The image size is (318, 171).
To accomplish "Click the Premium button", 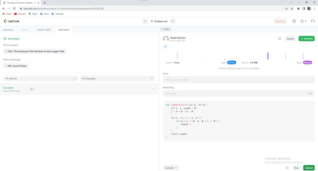I will coord(280,21).
